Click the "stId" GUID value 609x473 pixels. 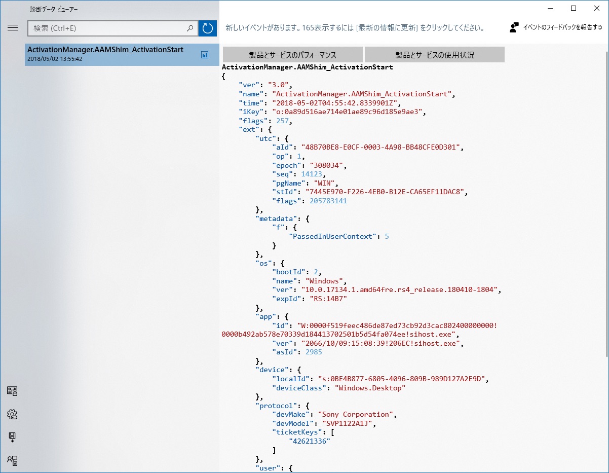pos(385,192)
